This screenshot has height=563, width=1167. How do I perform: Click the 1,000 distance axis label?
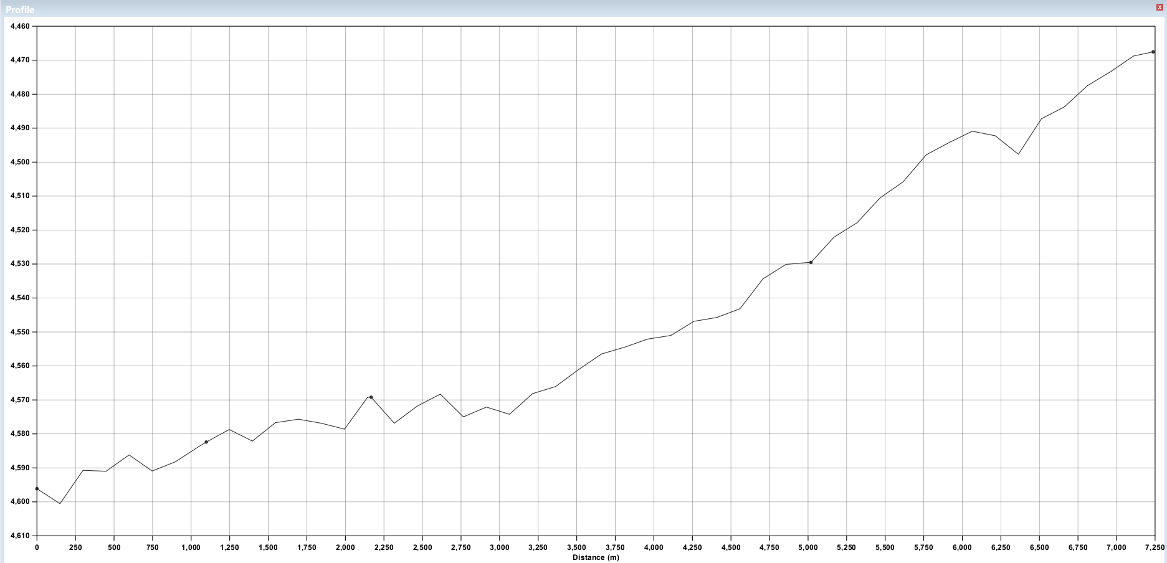pyautogui.click(x=191, y=547)
